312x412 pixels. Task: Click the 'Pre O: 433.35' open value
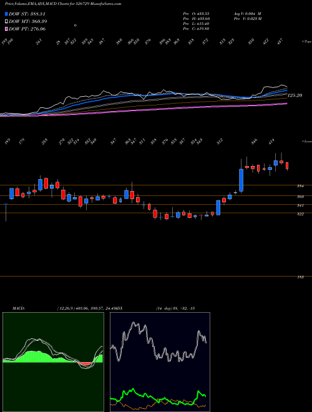point(196,14)
